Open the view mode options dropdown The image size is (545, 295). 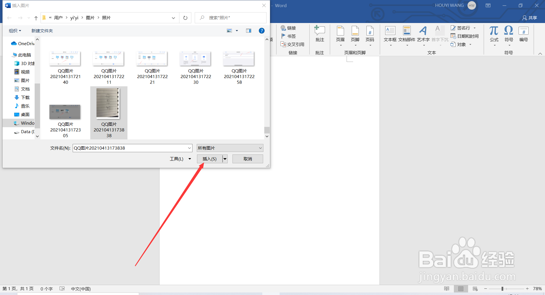pos(237,31)
